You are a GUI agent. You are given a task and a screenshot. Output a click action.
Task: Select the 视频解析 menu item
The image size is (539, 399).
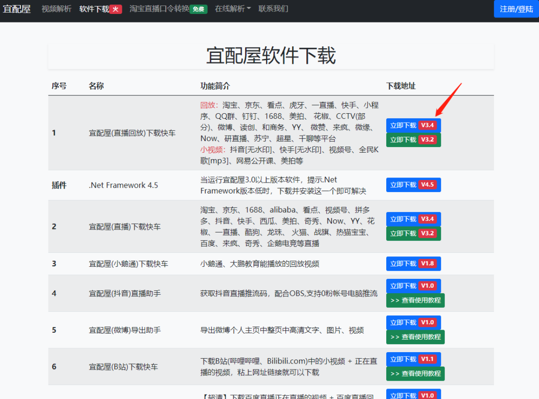click(56, 8)
